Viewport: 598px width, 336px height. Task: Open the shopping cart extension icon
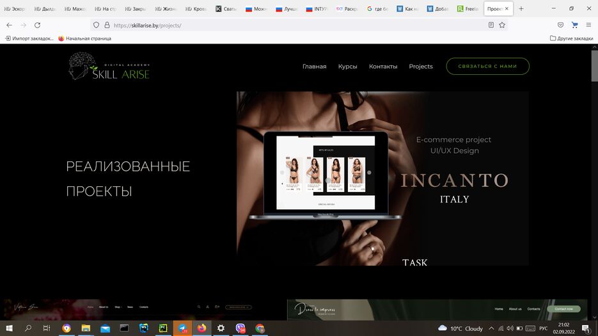tap(574, 25)
